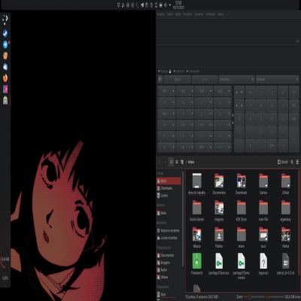The height and width of the screenshot is (301, 301).
Task: Open the Arquivo menu
Action: [161, 14]
